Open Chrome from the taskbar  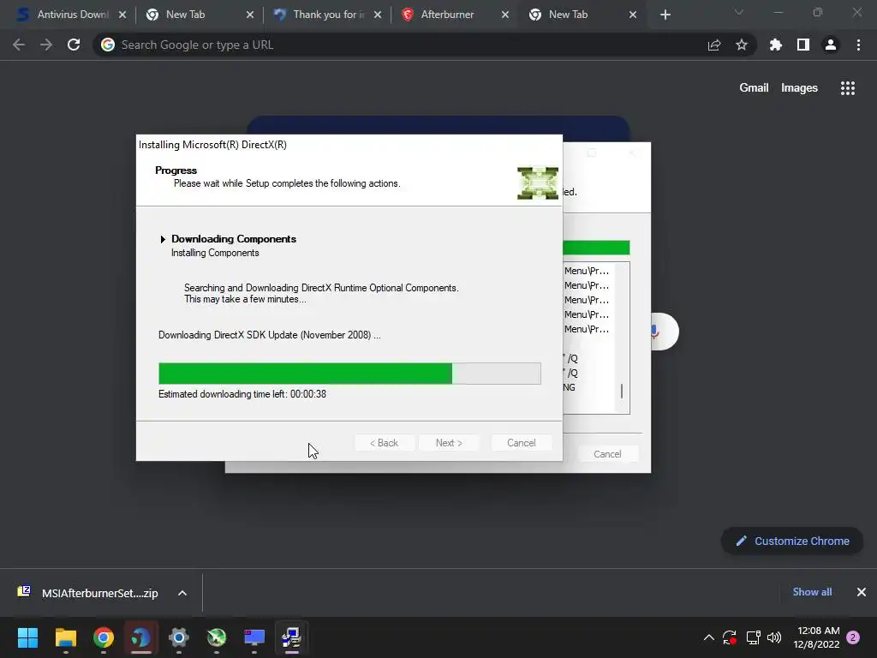click(104, 637)
